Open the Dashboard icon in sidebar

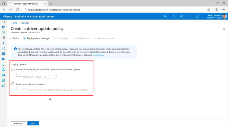click(3, 32)
